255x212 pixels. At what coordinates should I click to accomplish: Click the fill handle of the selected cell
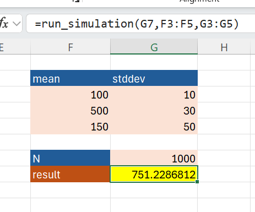tap(197, 182)
